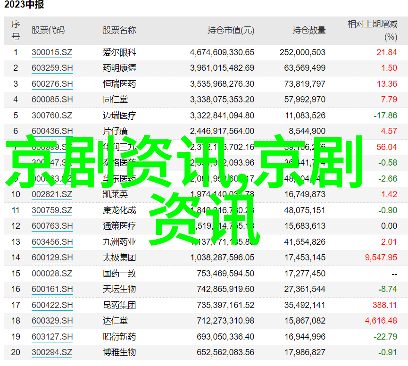Viewport: 408px width, 366px height.
Task: Select the stock name 太极集团
Action: [119, 258]
